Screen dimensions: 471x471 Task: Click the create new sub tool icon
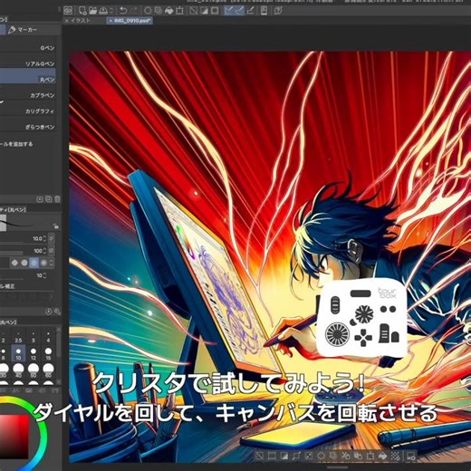click(x=40, y=199)
